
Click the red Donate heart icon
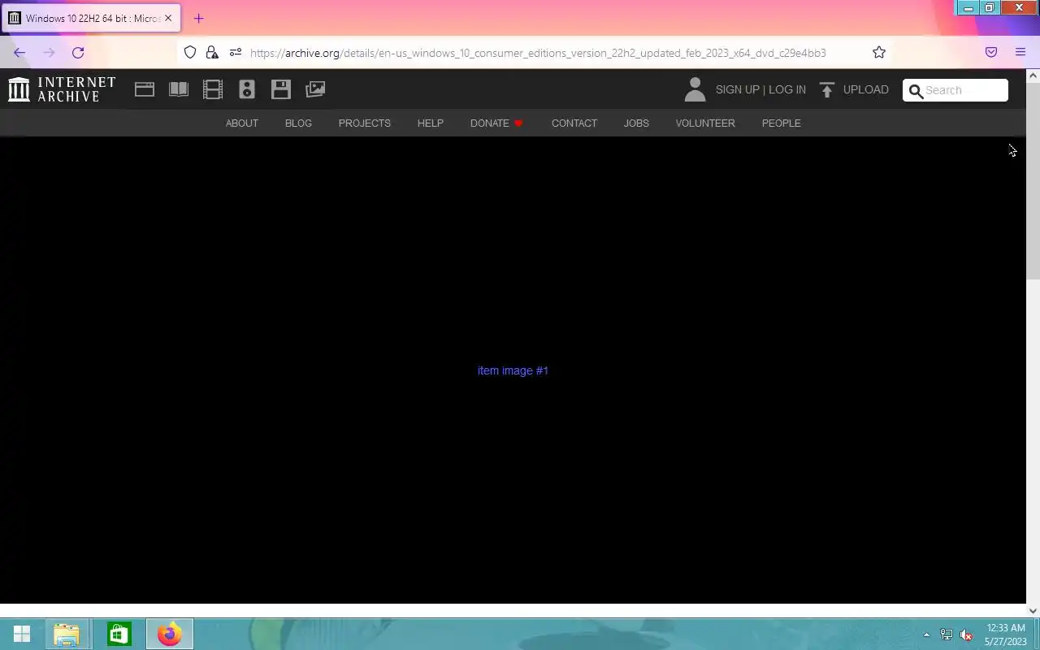518,123
